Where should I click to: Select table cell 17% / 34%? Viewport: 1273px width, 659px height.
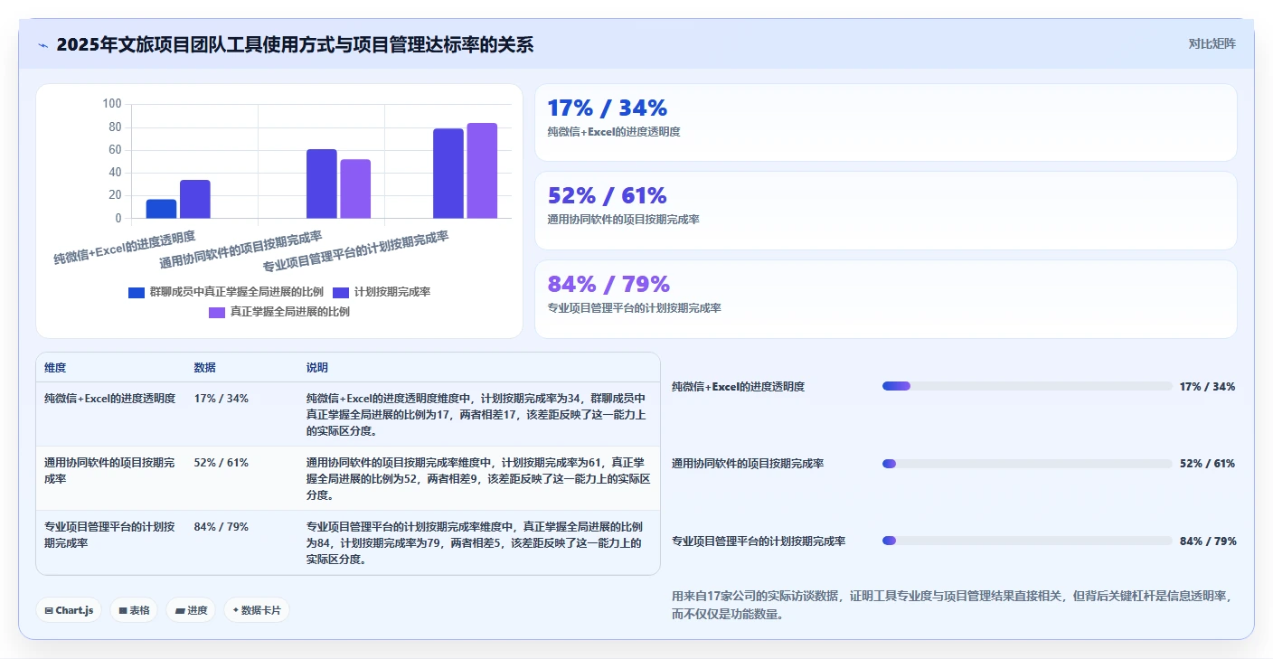222,399
